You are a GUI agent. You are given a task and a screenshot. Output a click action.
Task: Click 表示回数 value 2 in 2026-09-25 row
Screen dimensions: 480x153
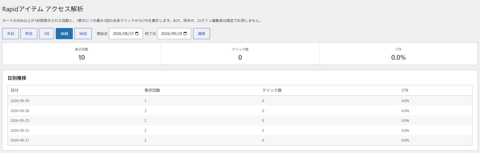pyautogui.click(x=146, y=120)
